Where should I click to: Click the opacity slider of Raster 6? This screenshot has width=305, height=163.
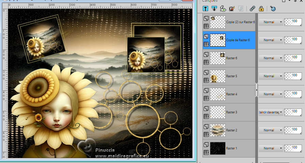[293, 58]
